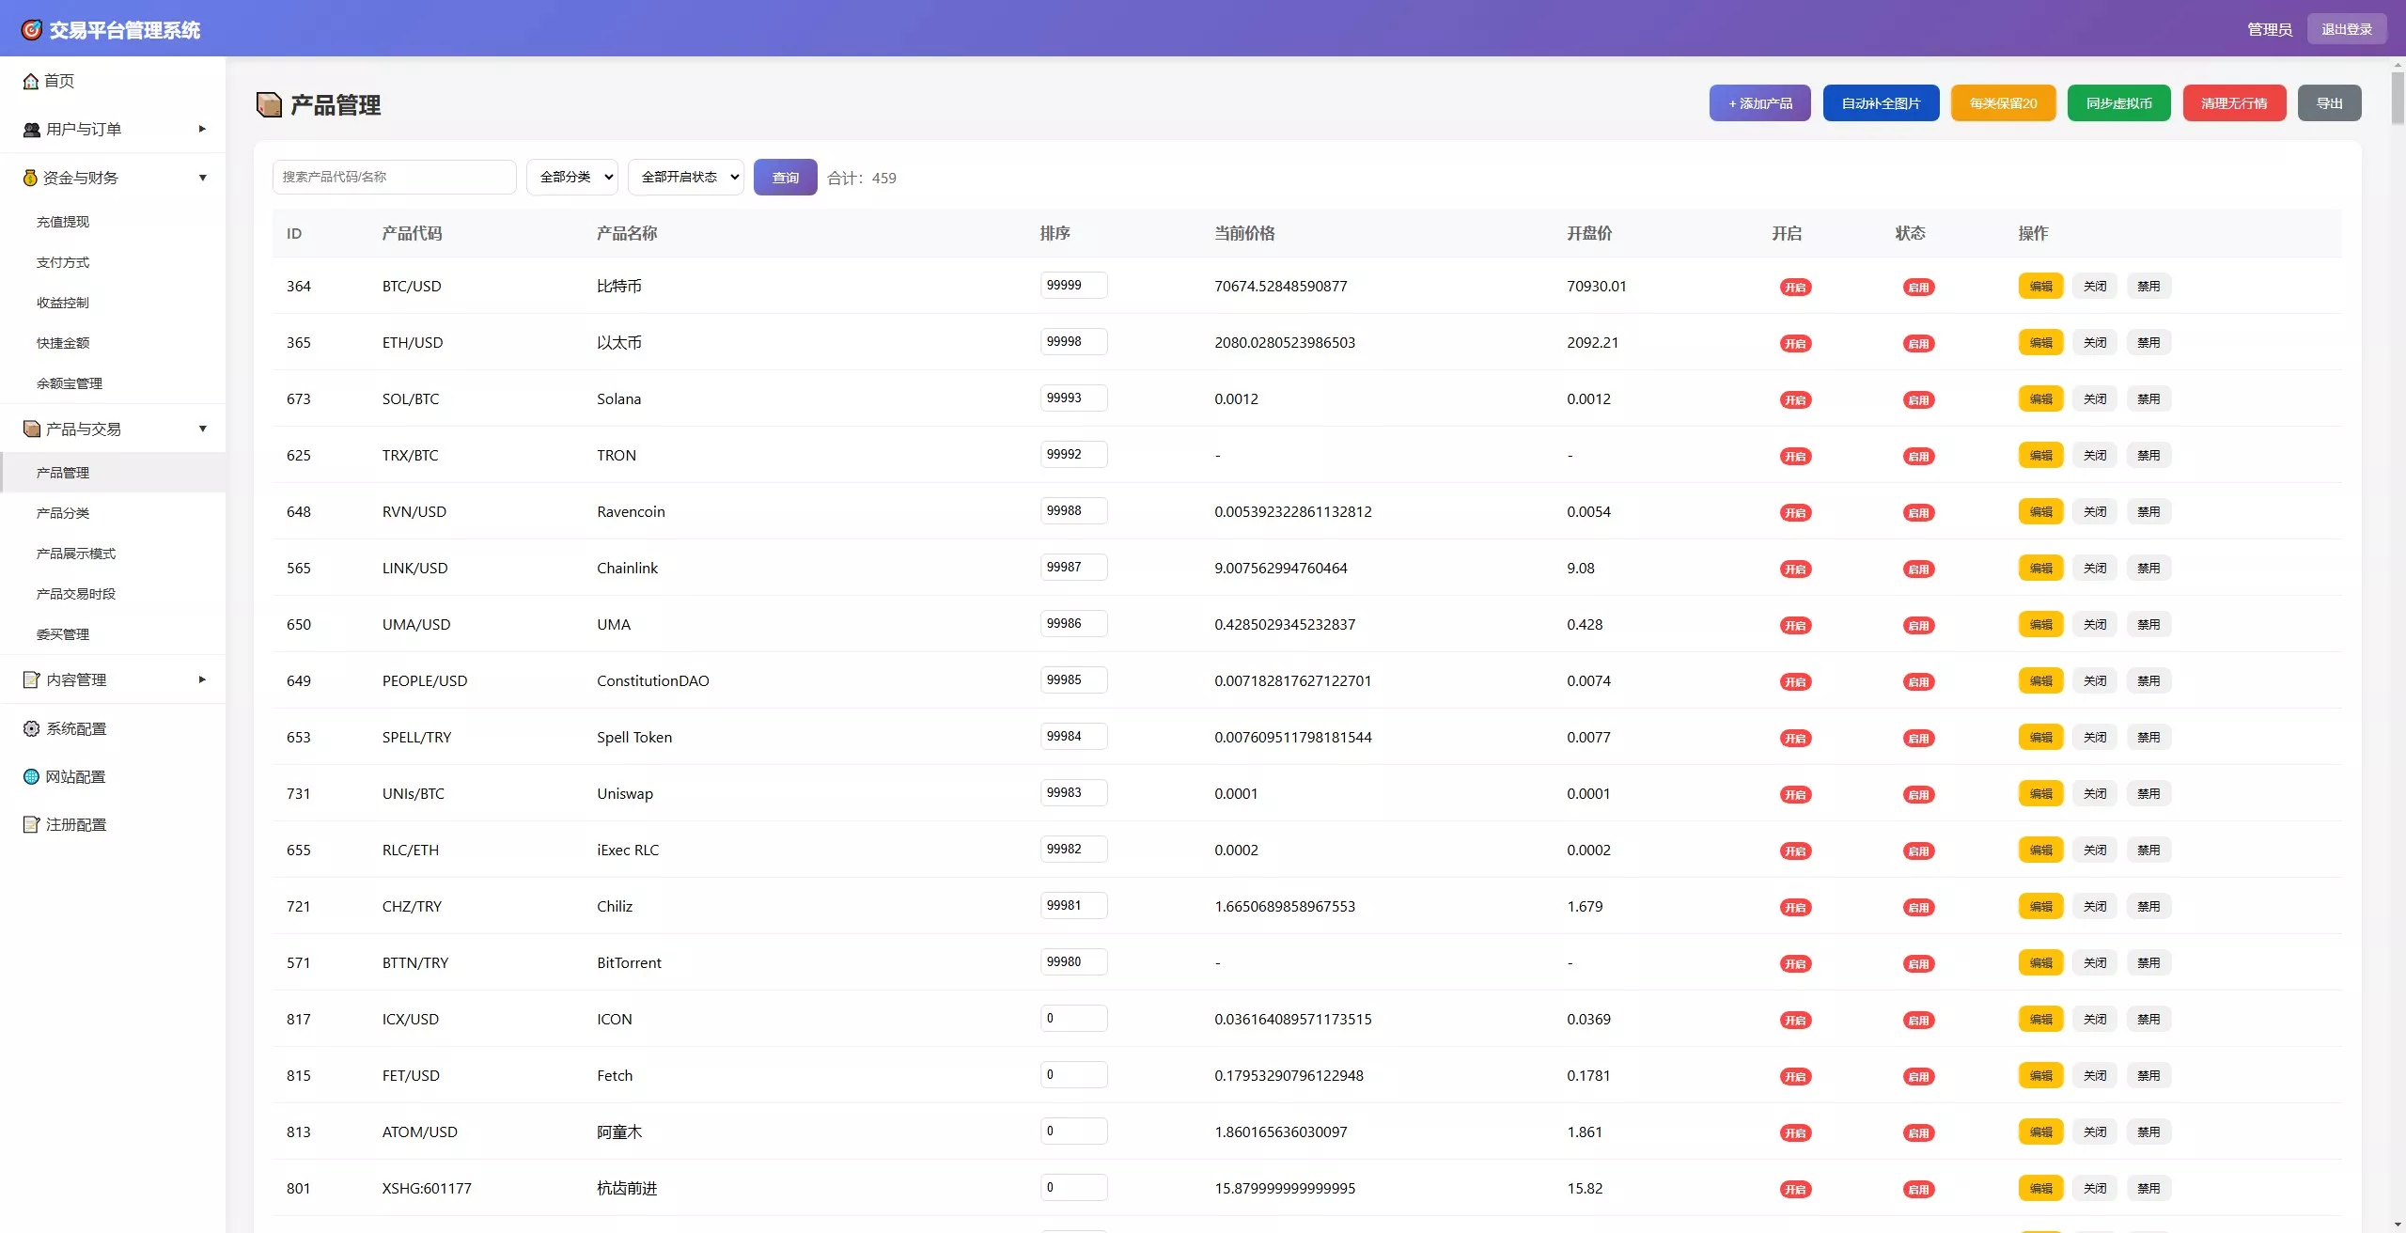Viewport: 2406px width, 1233px height.
Task: Click the product code search field
Action: point(395,177)
